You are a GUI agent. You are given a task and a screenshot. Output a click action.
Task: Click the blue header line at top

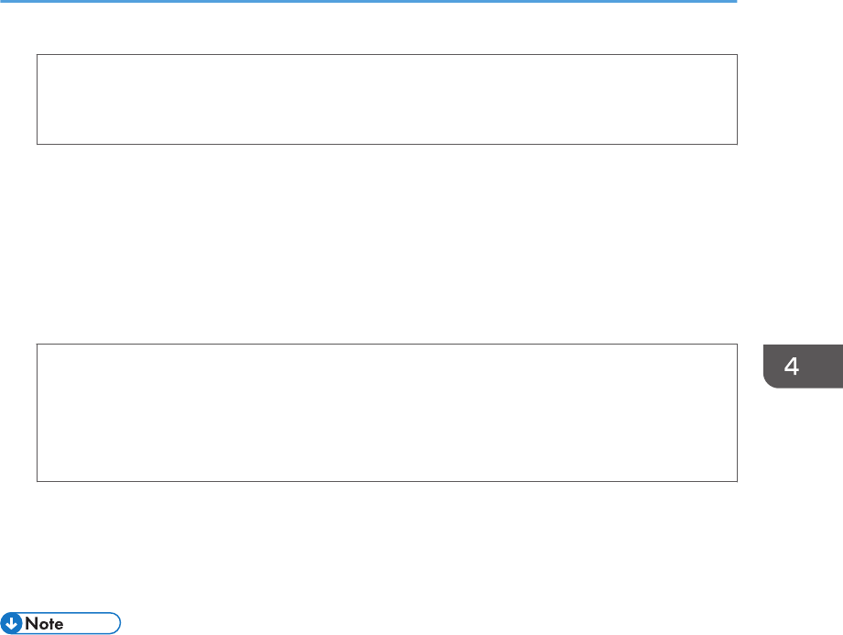(368, 2)
